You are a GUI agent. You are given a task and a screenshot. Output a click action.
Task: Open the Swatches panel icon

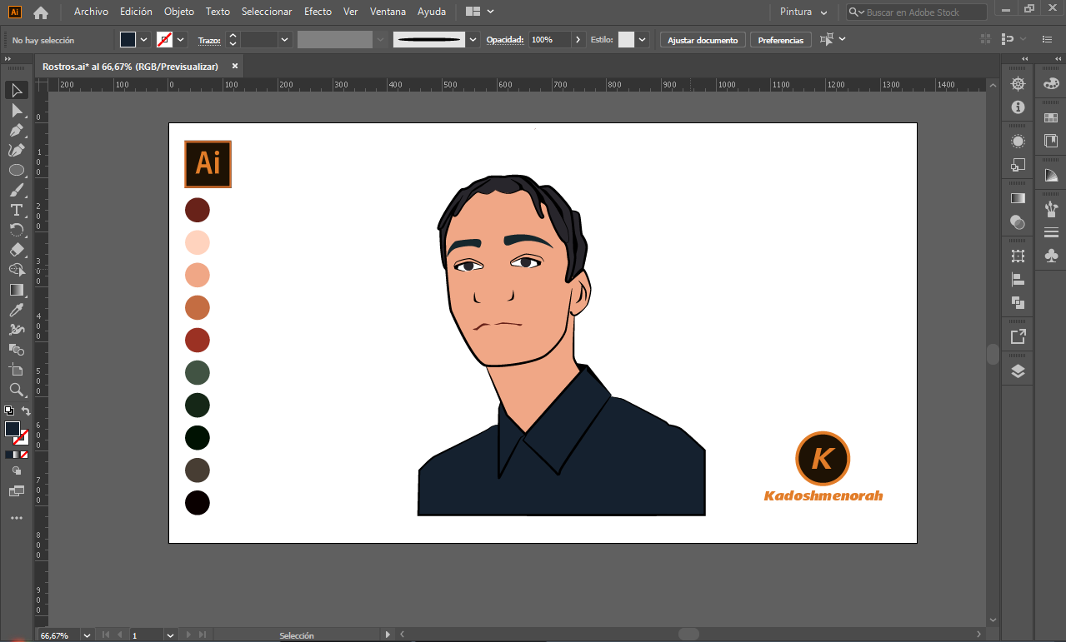(1051, 118)
